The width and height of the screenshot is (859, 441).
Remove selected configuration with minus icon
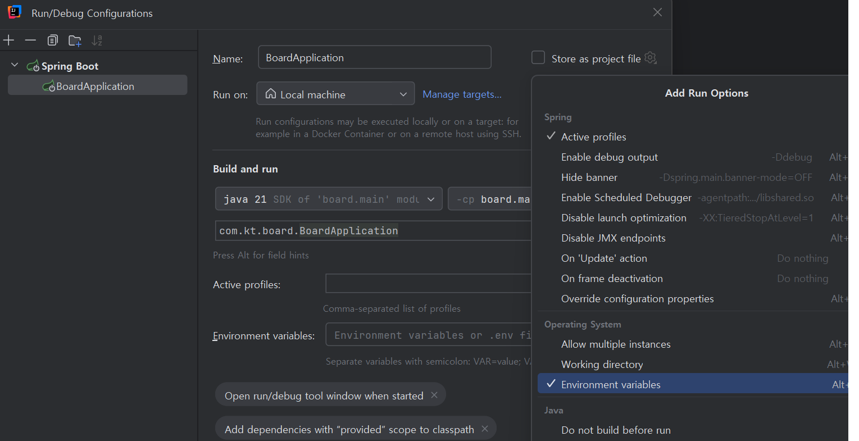click(x=30, y=40)
